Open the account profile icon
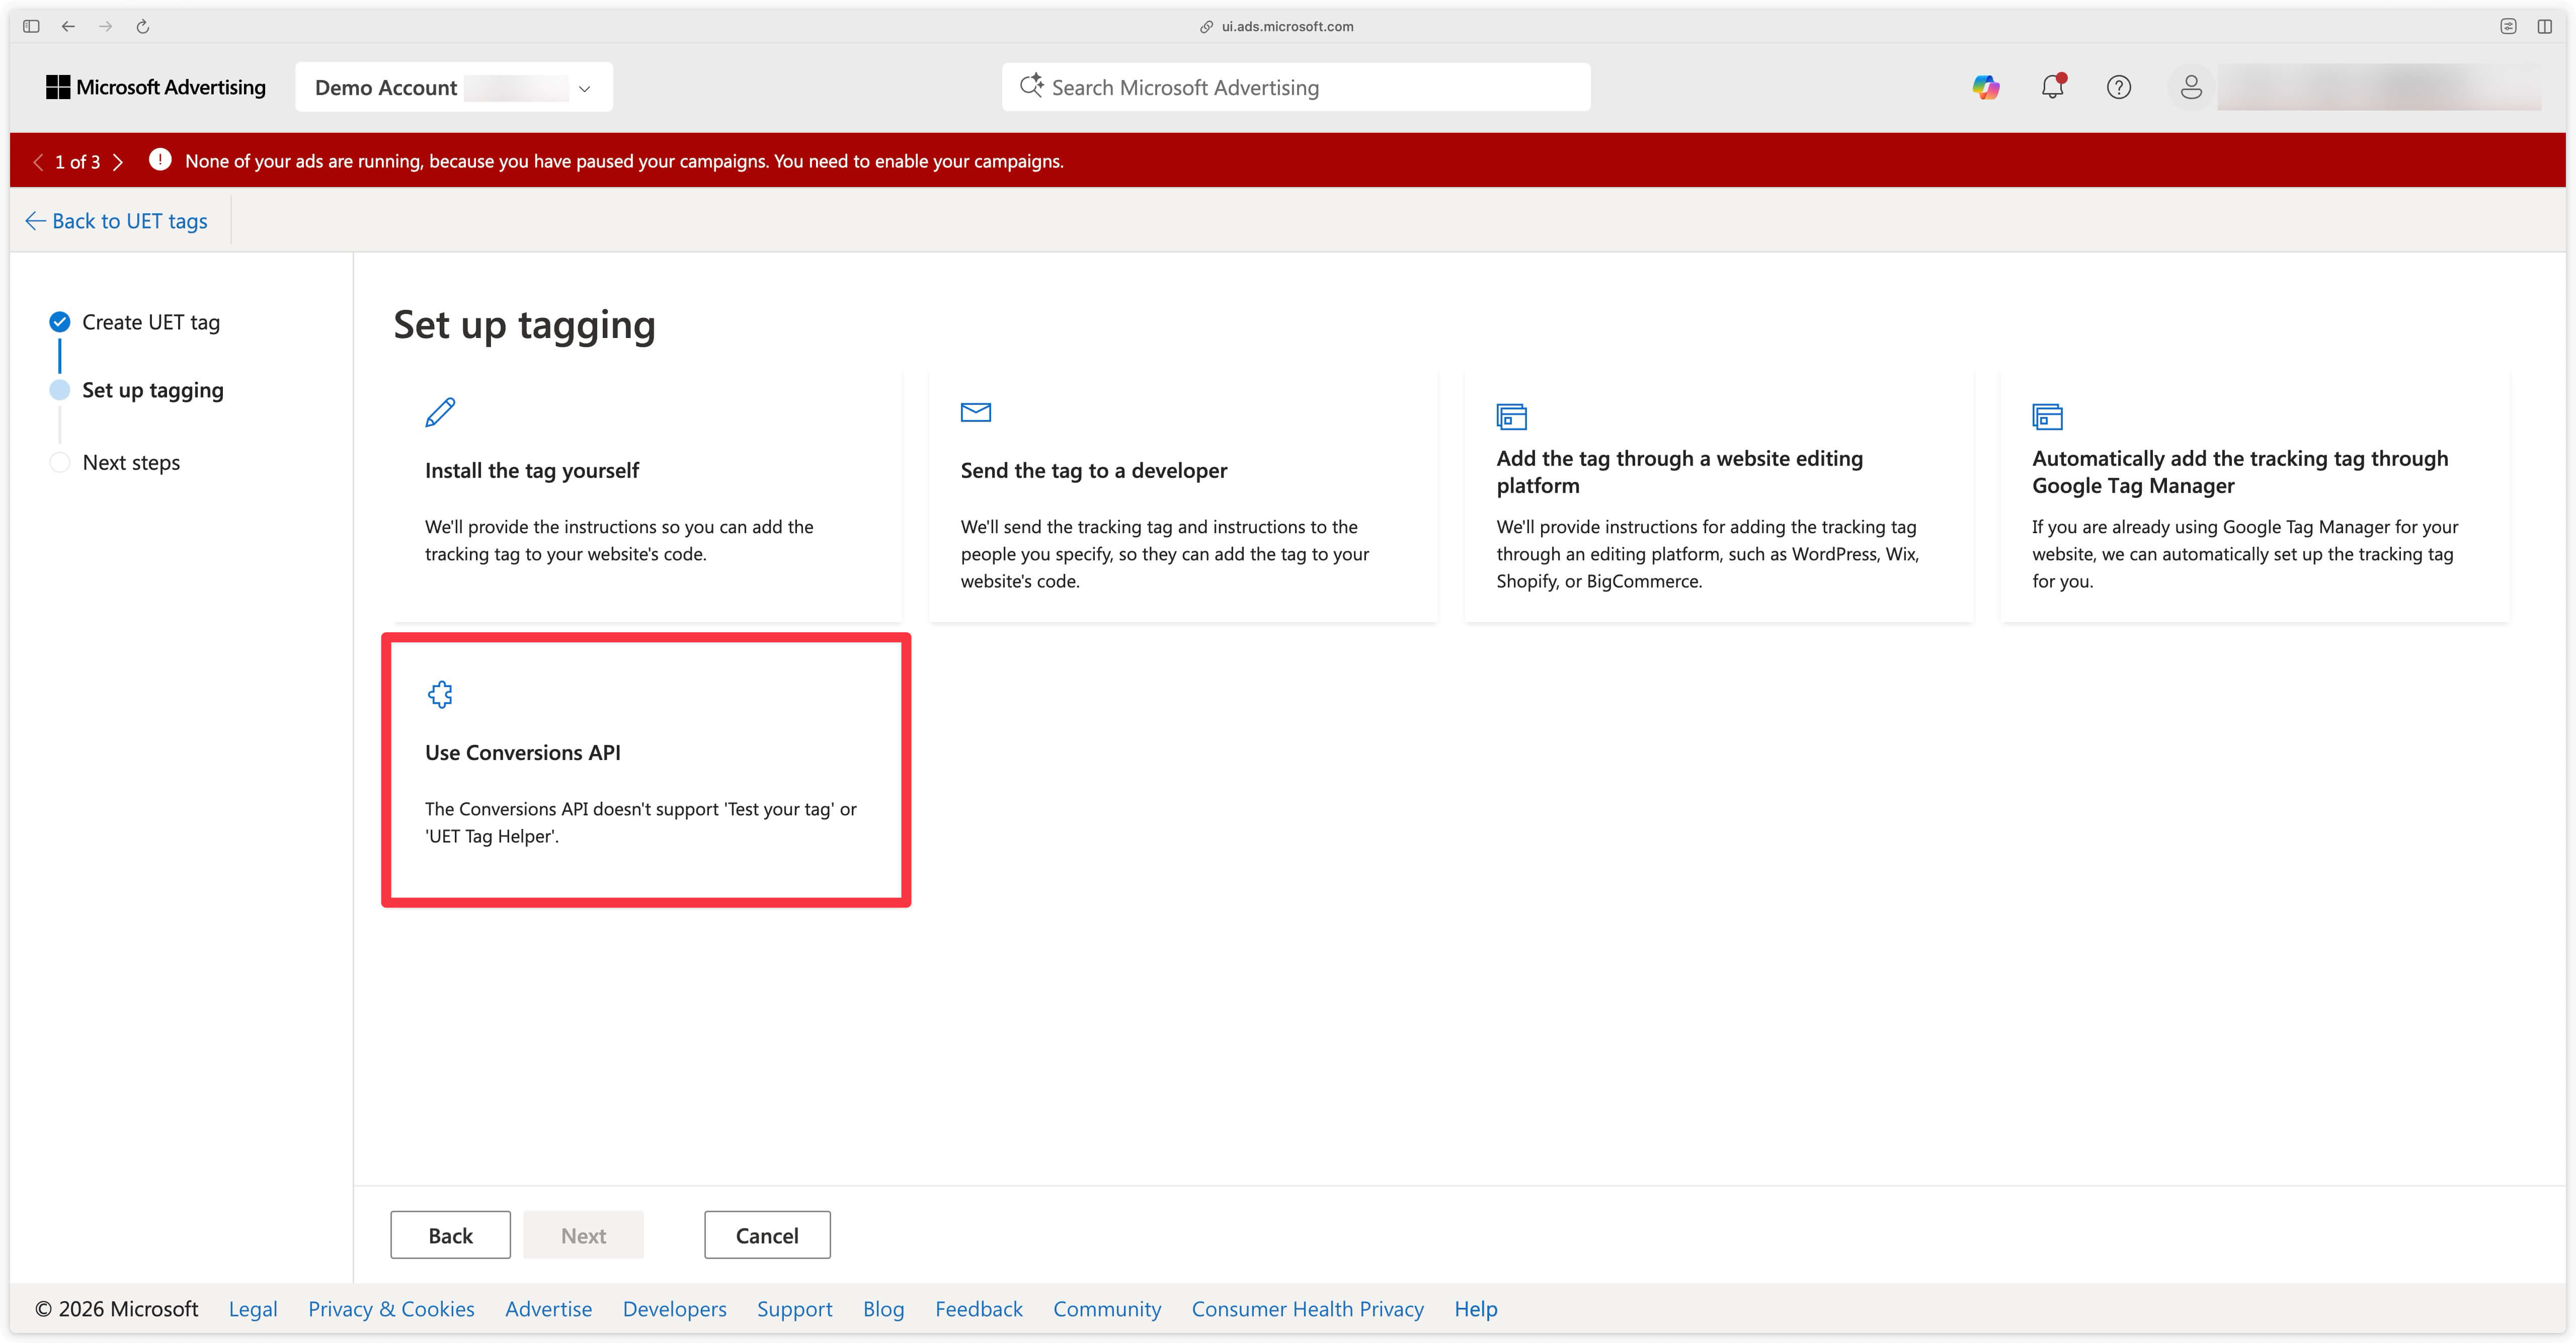The height and width of the screenshot is (1343, 2576). (2190, 87)
